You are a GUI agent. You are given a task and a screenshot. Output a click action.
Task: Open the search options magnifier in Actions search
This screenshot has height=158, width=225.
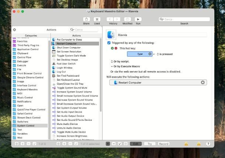pos(72,30)
